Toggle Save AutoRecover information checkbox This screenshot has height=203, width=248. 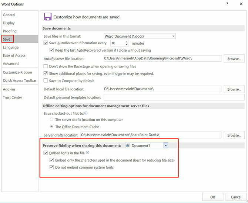click(46, 43)
